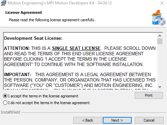Click the "Development Seat License:" heading
Screen dimensions: 167x125
coord(33,38)
